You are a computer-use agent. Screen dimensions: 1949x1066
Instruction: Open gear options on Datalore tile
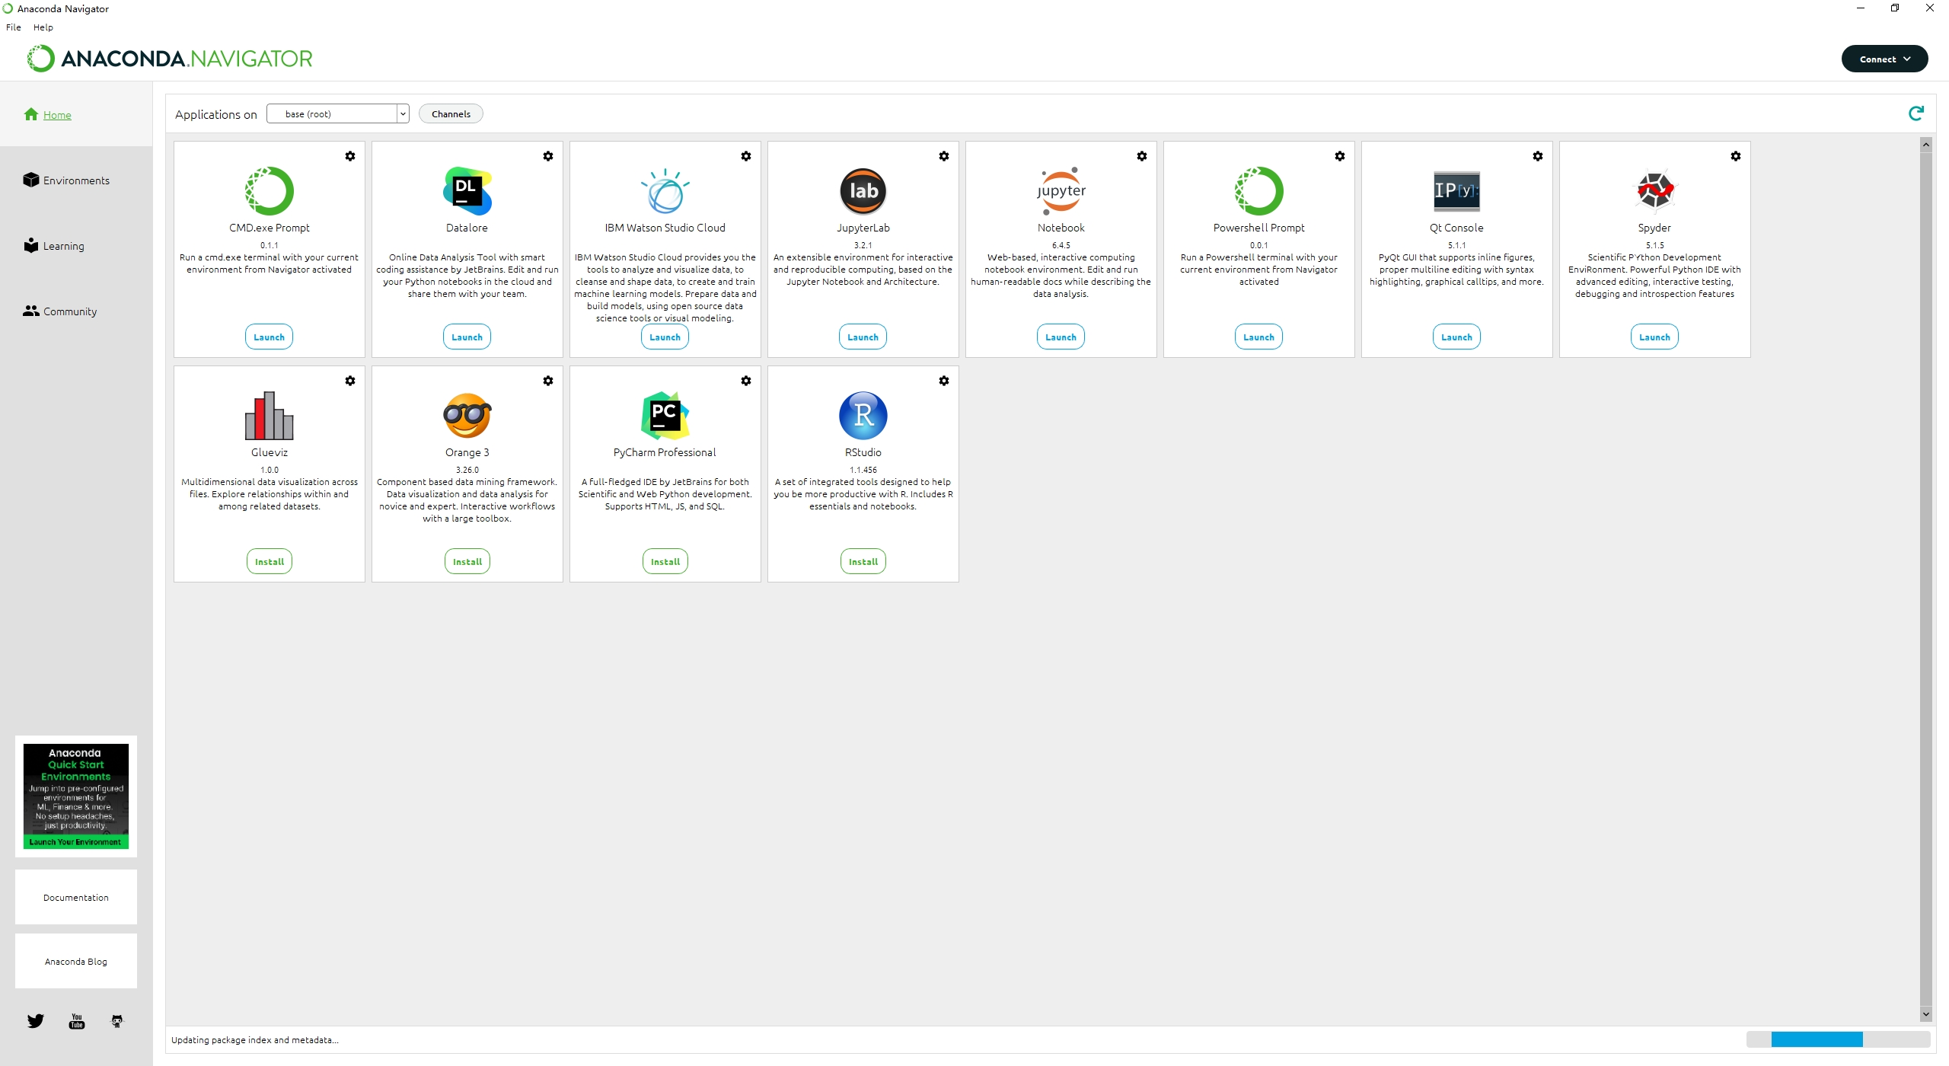click(547, 156)
